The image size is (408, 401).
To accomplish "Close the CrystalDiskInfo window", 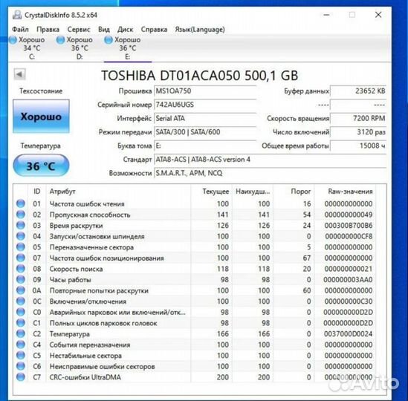I will point(378,15).
